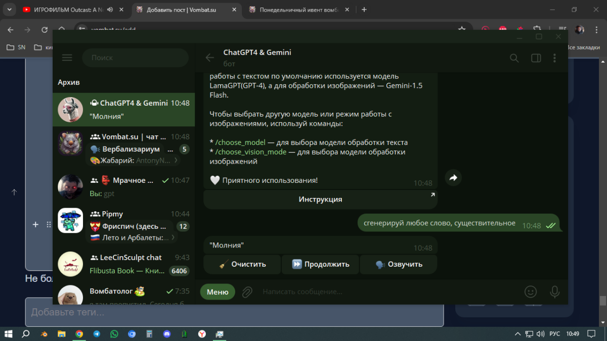Image resolution: width=607 pixels, height=341 pixels.
Task: Show hidden system tray icons
Action: click(x=517, y=334)
